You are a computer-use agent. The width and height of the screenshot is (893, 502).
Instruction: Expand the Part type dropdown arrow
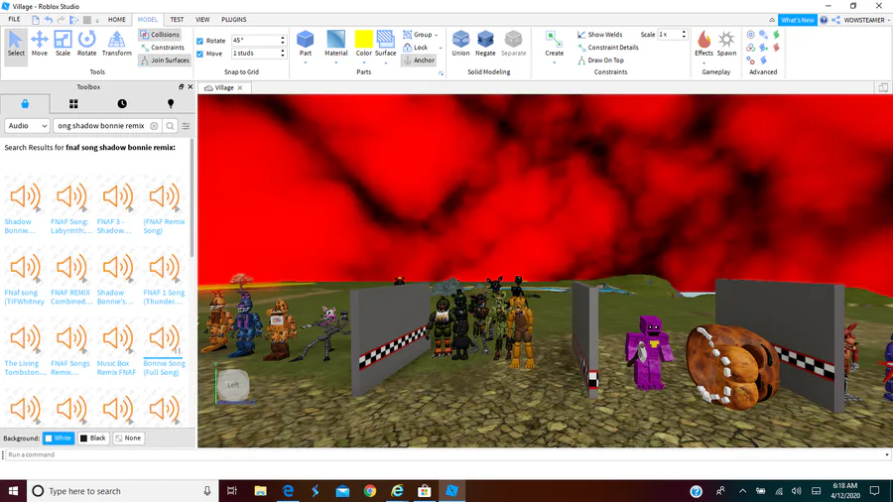(x=306, y=63)
